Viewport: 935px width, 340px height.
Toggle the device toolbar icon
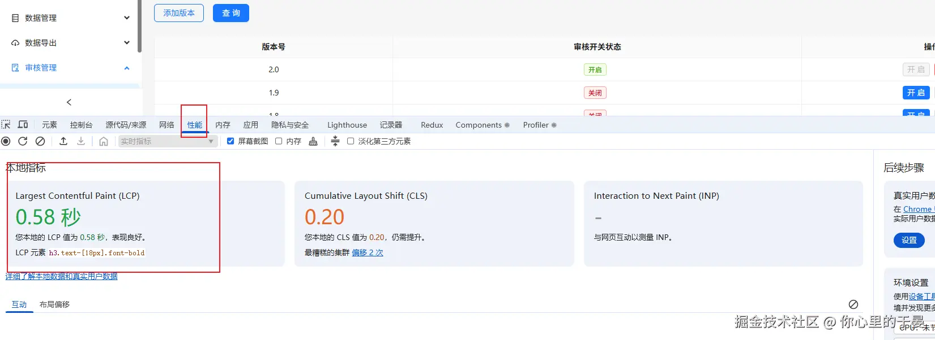(x=23, y=125)
